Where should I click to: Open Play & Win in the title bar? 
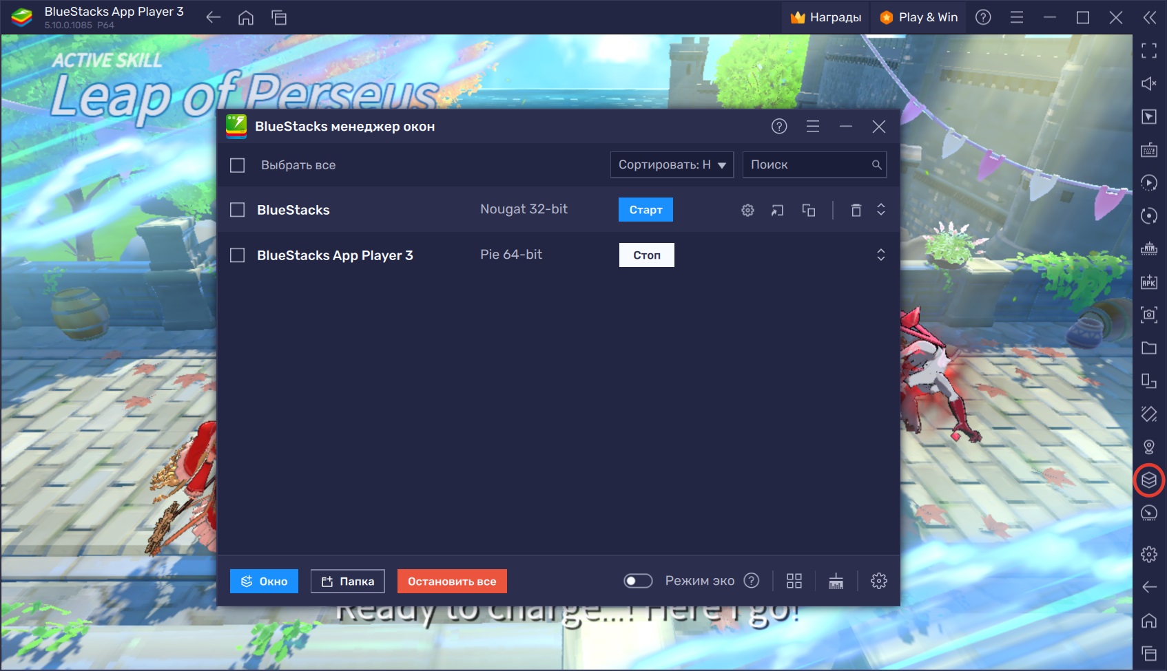coord(919,17)
